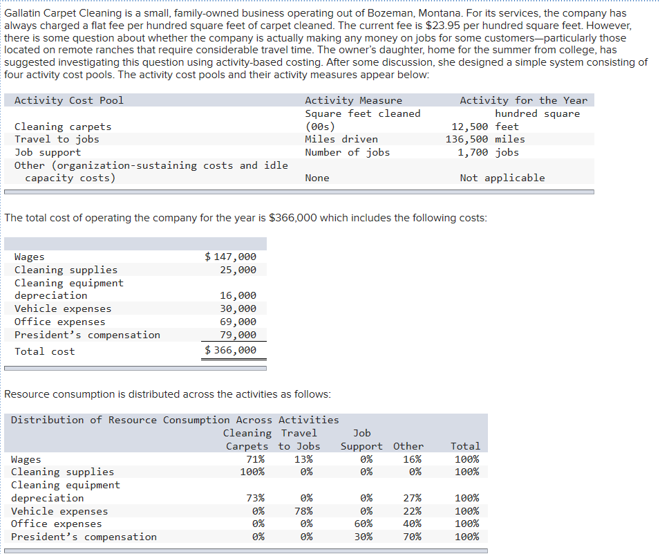The width and height of the screenshot is (660, 554).
Task: Select the "Travel to jobs" row label
Action: point(57,139)
